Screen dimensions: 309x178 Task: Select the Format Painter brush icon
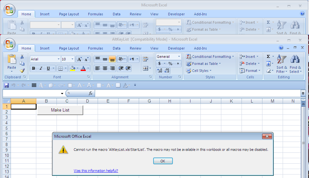(x=22, y=71)
